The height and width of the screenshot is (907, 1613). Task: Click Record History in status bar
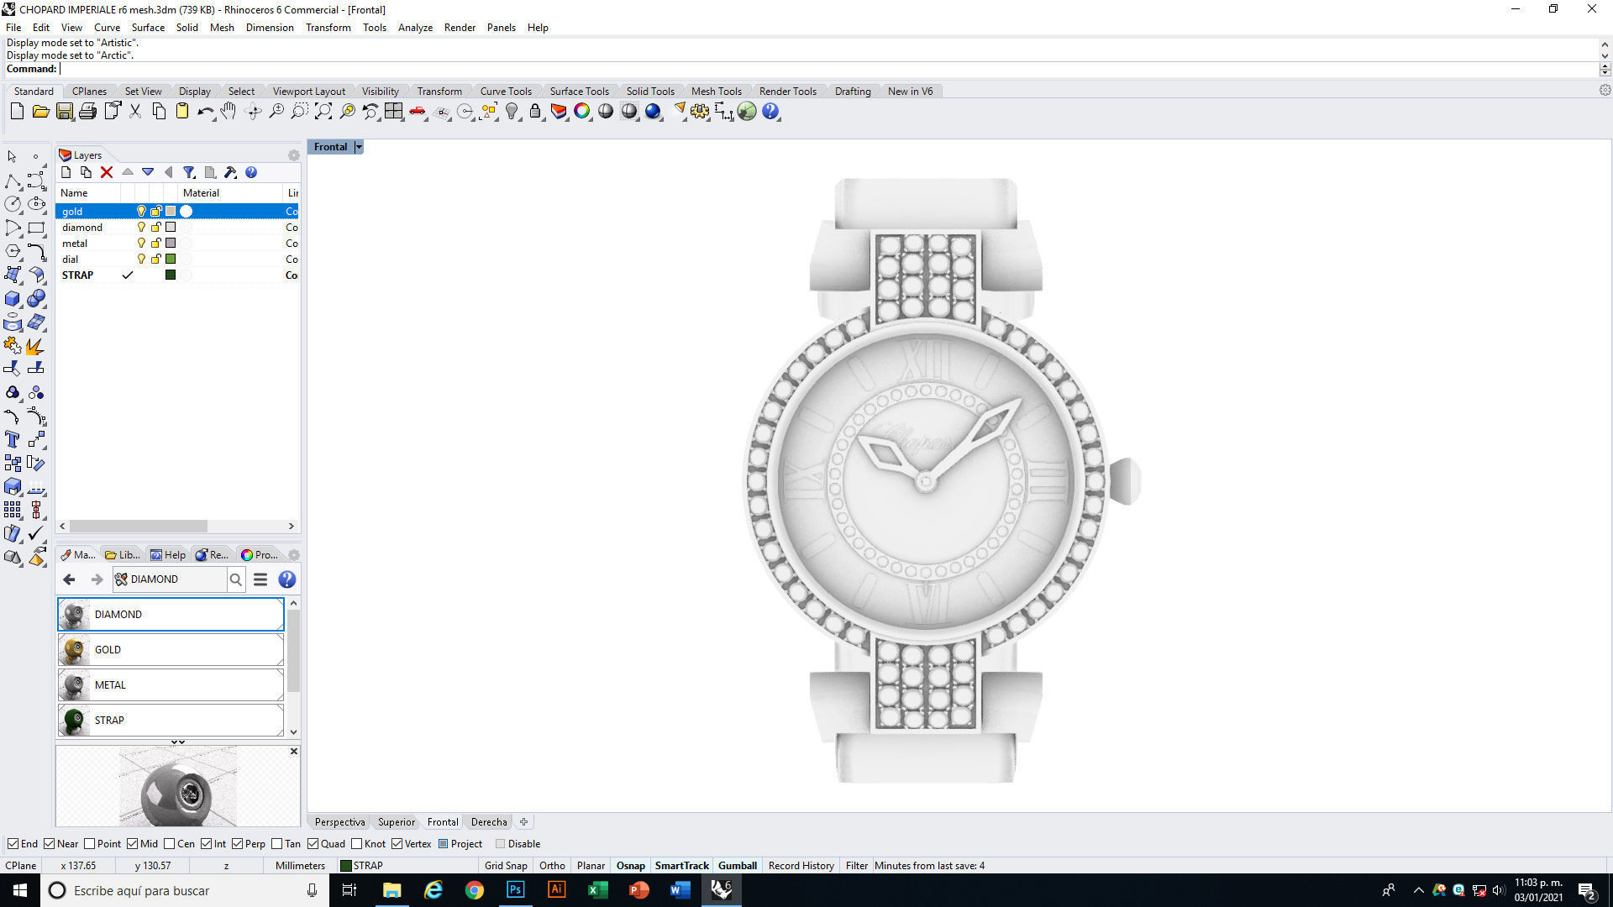[x=801, y=866]
